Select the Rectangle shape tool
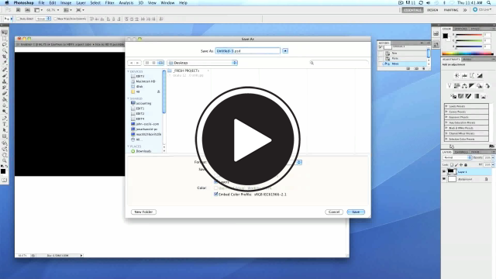The height and width of the screenshot is (279, 496). 5,136
